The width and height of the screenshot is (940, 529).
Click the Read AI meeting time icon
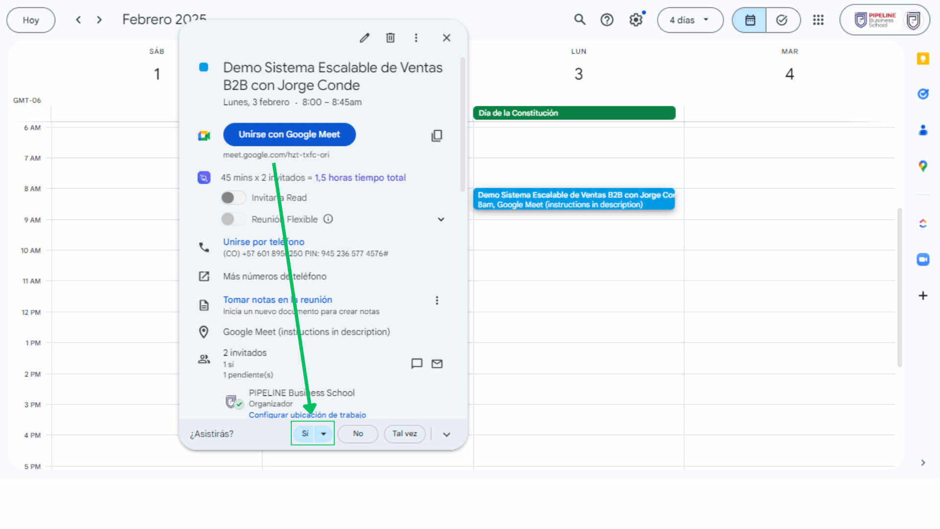(204, 177)
